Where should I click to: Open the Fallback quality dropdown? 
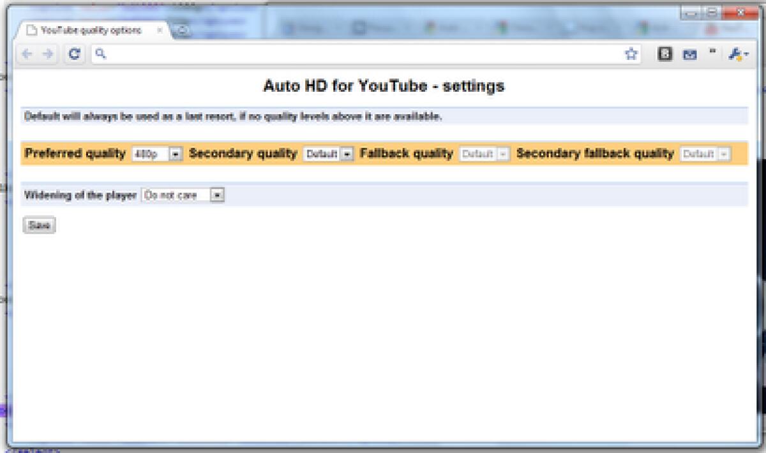click(x=484, y=154)
